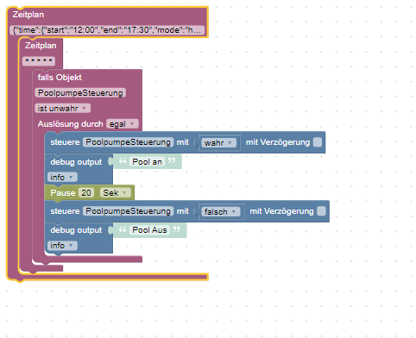Open info level dropdown under 'Pool an'
The height and width of the screenshot is (338, 416).
pyautogui.click(x=62, y=177)
